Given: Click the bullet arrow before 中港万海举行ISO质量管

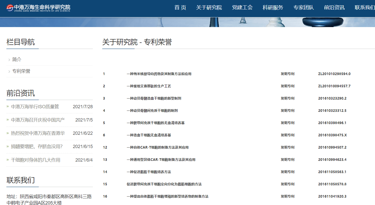Looking at the screenshot, I should point(8,106).
